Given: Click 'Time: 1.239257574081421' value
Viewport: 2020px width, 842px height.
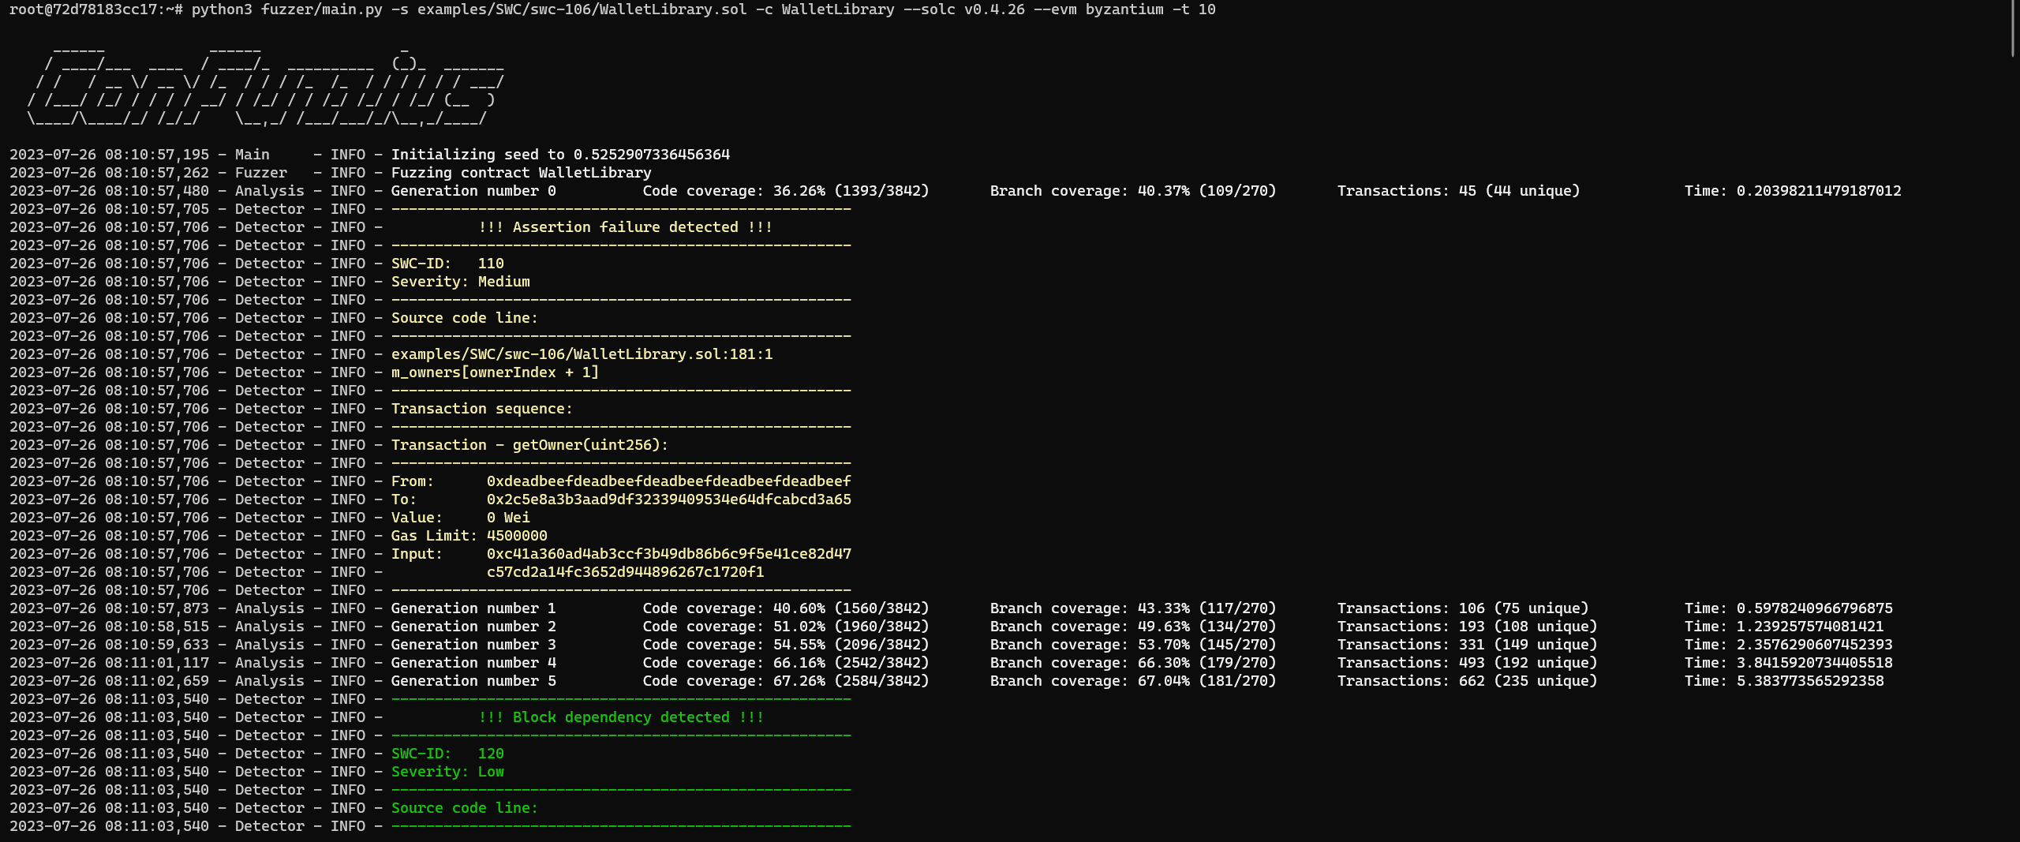Looking at the screenshot, I should [1784, 627].
